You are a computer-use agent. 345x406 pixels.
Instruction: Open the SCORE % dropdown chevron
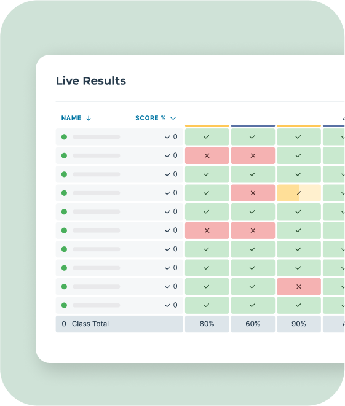173,119
